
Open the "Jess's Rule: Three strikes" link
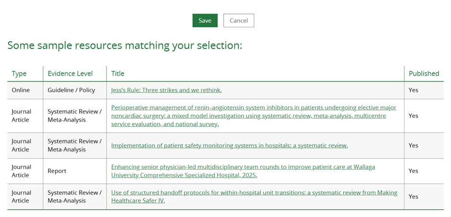[x=166, y=90]
